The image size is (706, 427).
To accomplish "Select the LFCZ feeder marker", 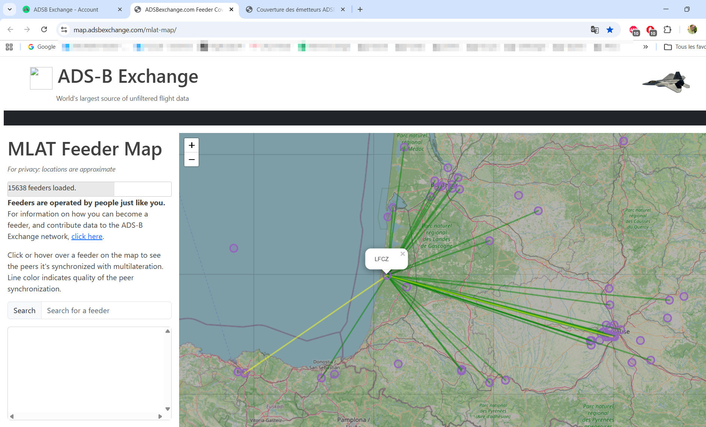I will point(387,276).
